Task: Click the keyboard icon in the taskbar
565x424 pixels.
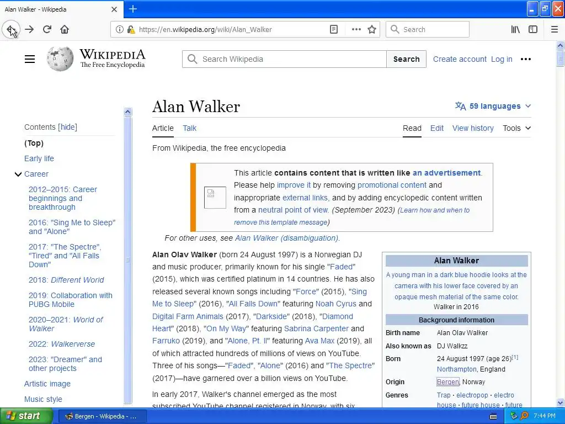Action: pos(493,416)
